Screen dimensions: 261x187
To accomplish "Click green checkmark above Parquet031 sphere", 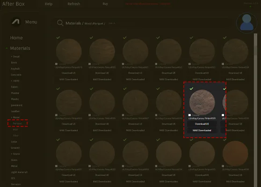I will click(x=58, y=140).
